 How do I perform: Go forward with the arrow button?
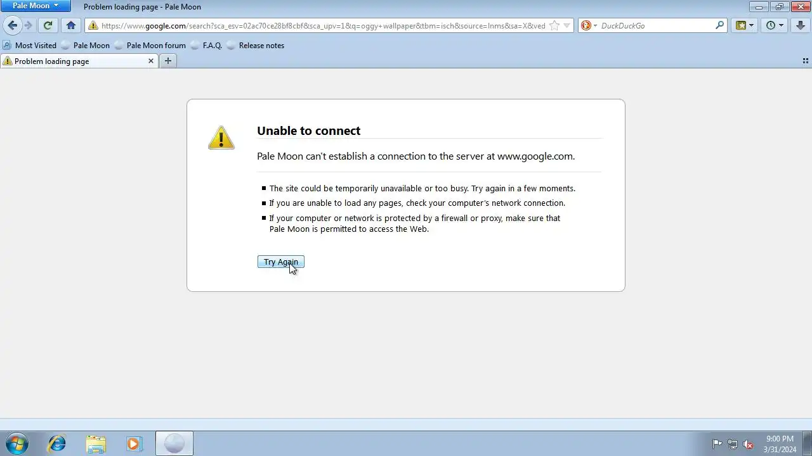[28, 26]
